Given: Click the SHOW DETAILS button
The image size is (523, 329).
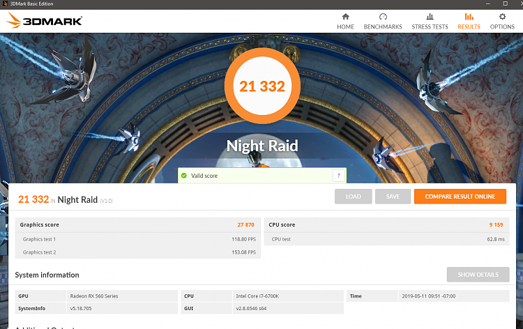Looking at the screenshot, I should pos(478,275).
